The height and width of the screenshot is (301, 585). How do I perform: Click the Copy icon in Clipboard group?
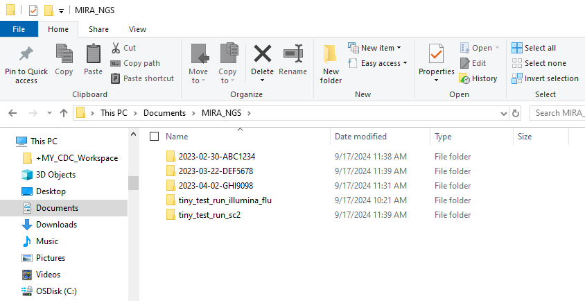click(64, 53)
